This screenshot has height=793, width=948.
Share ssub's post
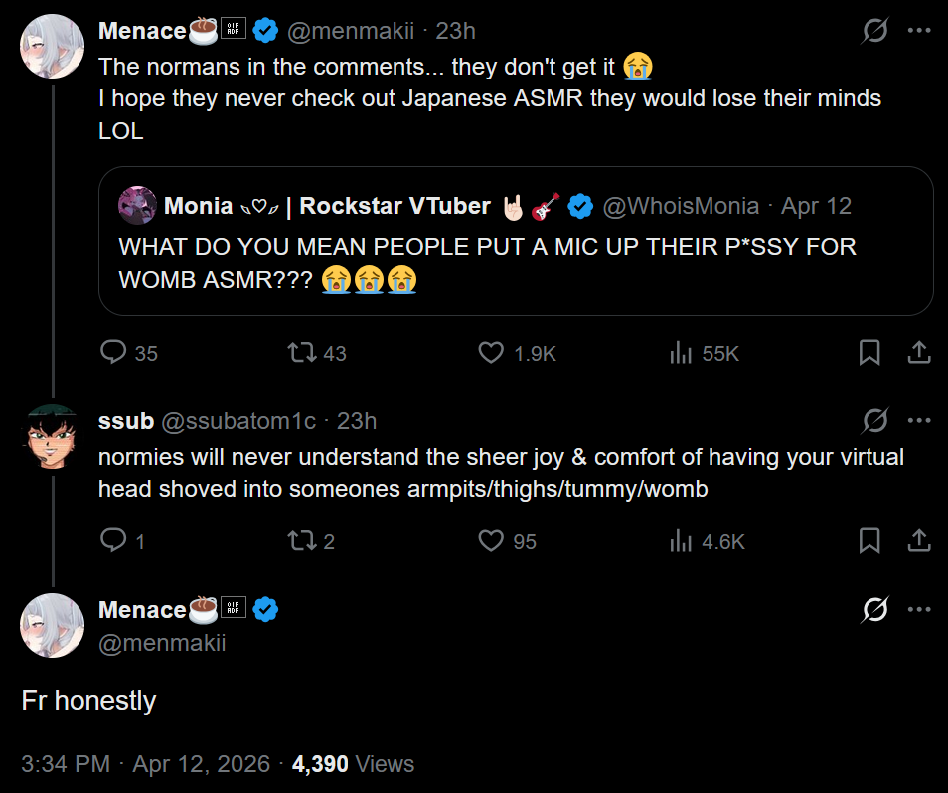(919, 541)
